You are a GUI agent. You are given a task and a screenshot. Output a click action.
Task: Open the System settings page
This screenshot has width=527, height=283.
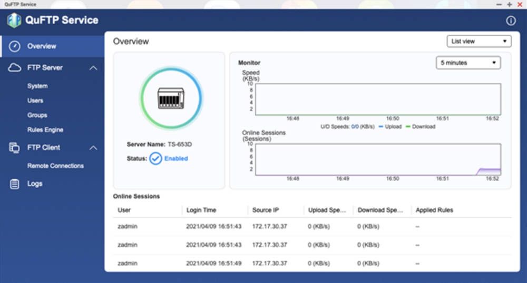(37, 86)
